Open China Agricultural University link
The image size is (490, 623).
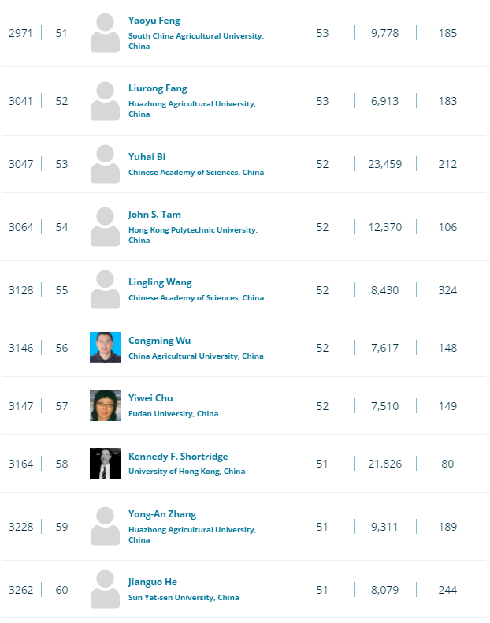point(195,356)
